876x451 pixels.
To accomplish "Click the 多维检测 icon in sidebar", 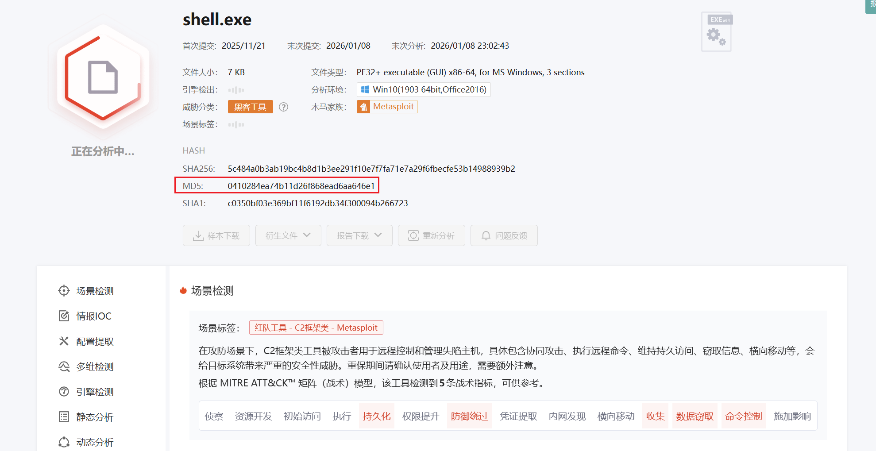I will [64, 366].
